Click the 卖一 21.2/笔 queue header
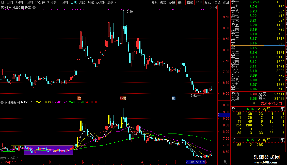The height and width of the screenshot is (165, 287). tap(258, 109)
